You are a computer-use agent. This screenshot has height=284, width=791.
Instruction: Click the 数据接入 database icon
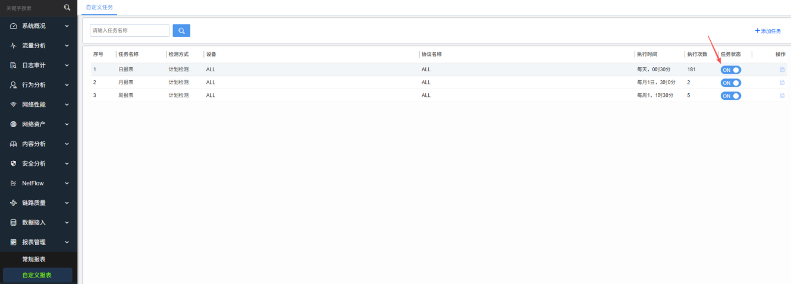(x=13, y=222)
